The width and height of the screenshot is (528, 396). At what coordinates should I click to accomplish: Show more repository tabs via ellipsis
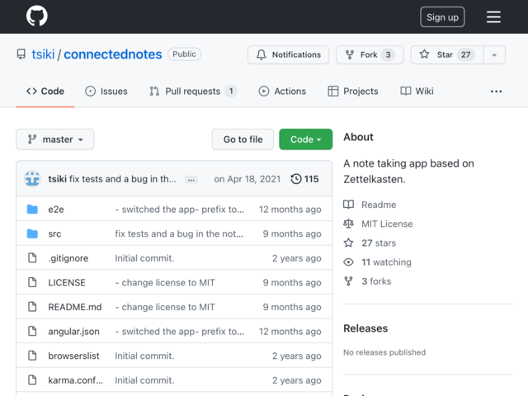(496, 92)
